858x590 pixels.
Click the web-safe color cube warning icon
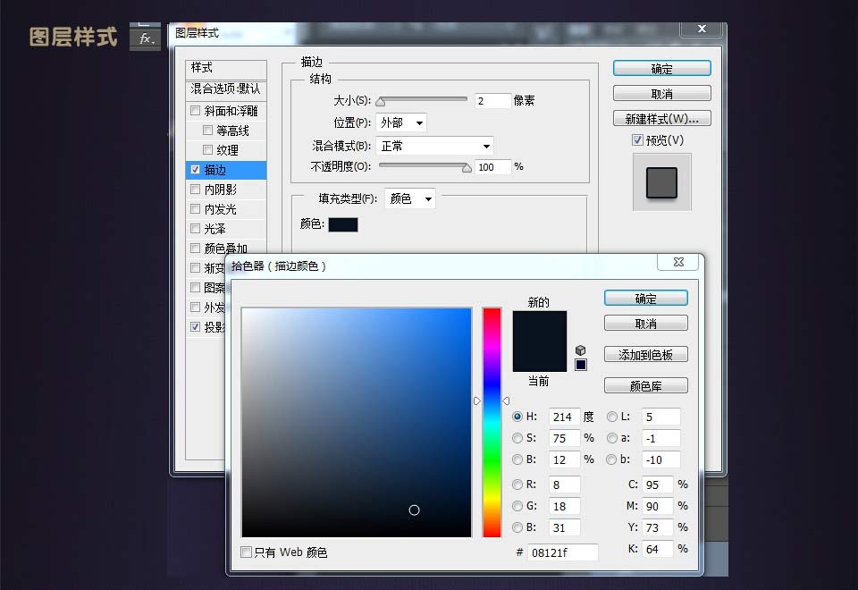tap(581, 350)
